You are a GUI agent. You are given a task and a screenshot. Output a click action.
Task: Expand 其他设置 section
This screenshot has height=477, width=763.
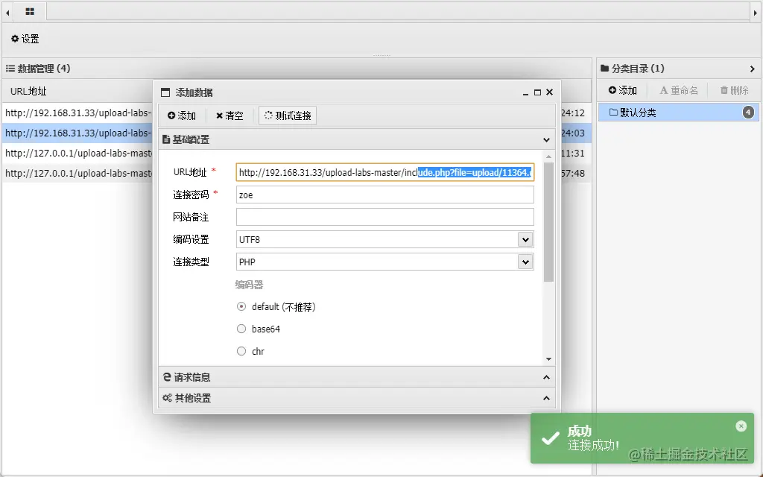357,398
